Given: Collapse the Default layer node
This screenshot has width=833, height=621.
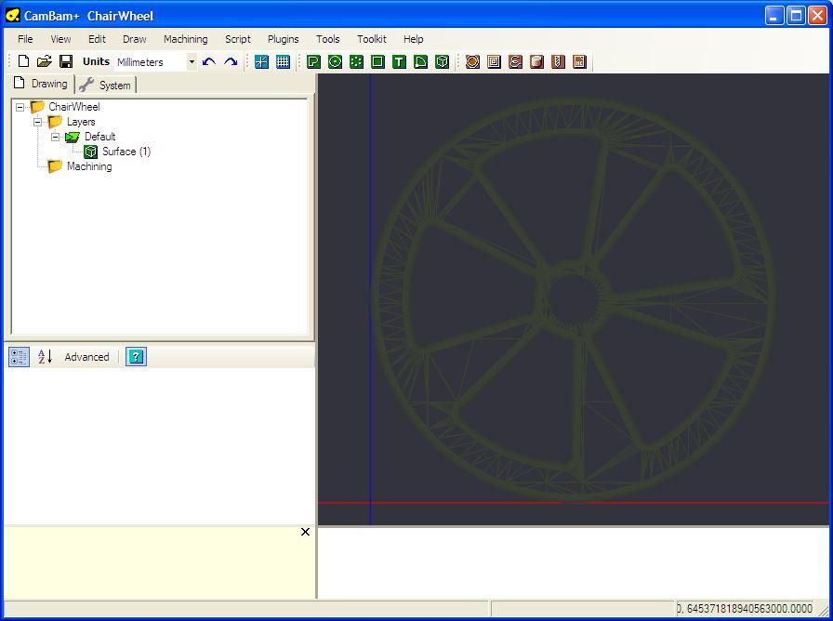Looking at the screenshot, I should coord(55,137).
